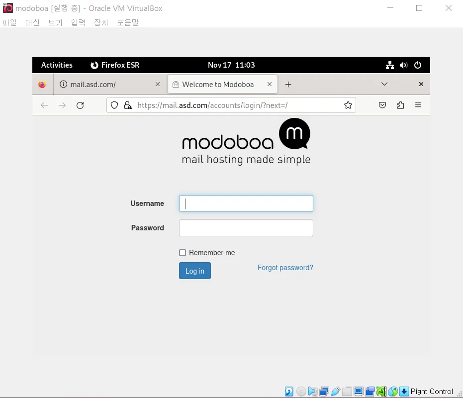Click the VirtualBox network adapters status icon

click(324, 392)
